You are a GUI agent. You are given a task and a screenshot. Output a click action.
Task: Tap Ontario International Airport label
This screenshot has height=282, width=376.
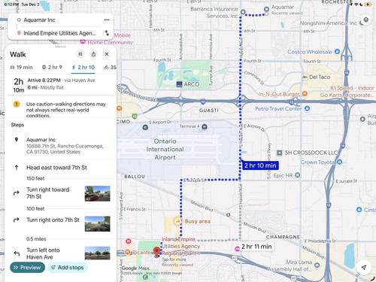click(165, 149)
